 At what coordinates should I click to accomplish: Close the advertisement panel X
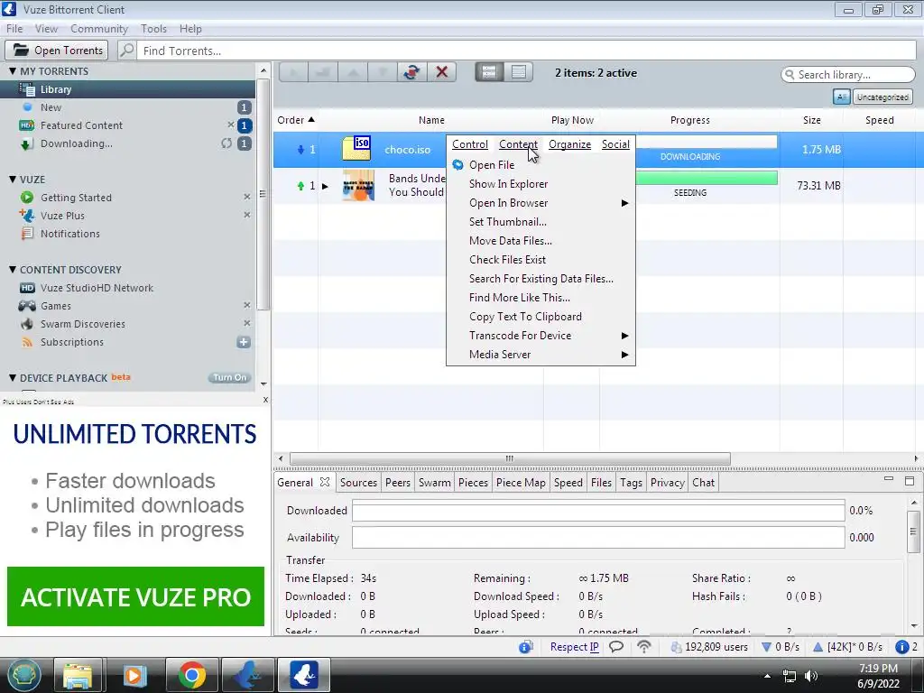click(265, 400)
